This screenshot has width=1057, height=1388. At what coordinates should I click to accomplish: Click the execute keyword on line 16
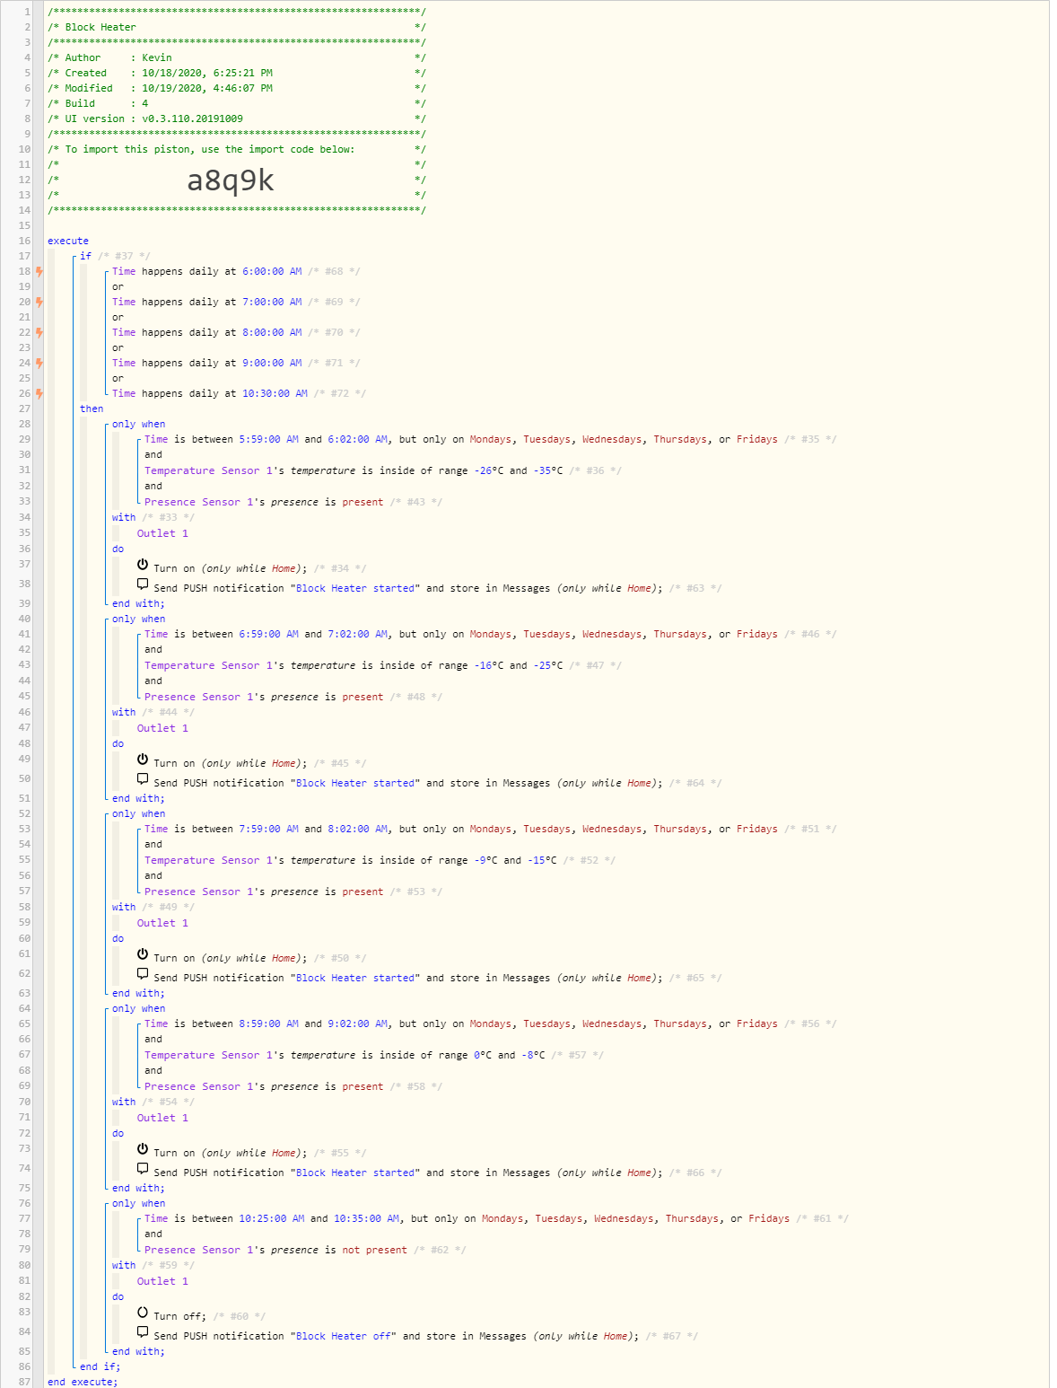pyautogui.click(x=68, y=241)
